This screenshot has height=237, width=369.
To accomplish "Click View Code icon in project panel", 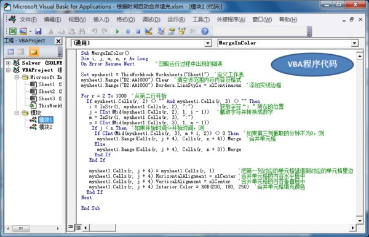I will click(x=10, y=52).
